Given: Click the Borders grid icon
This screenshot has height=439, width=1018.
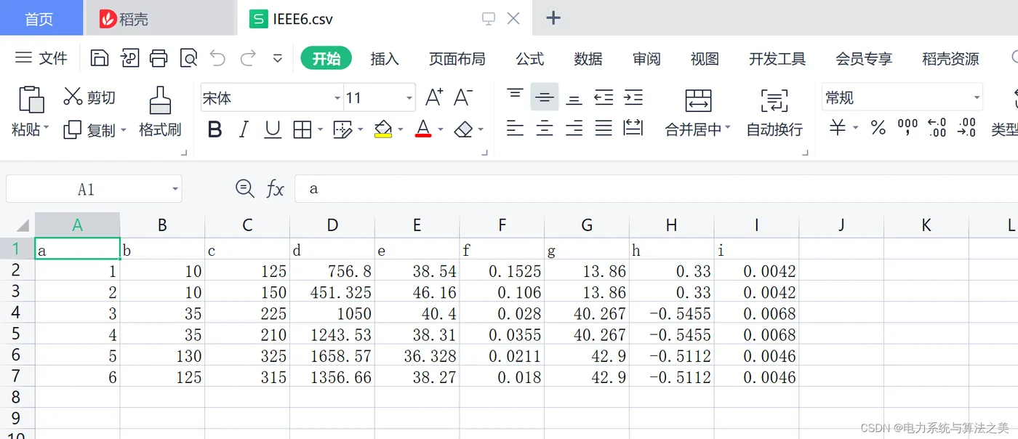Looking at the screenshot, I should pos(302,130).
